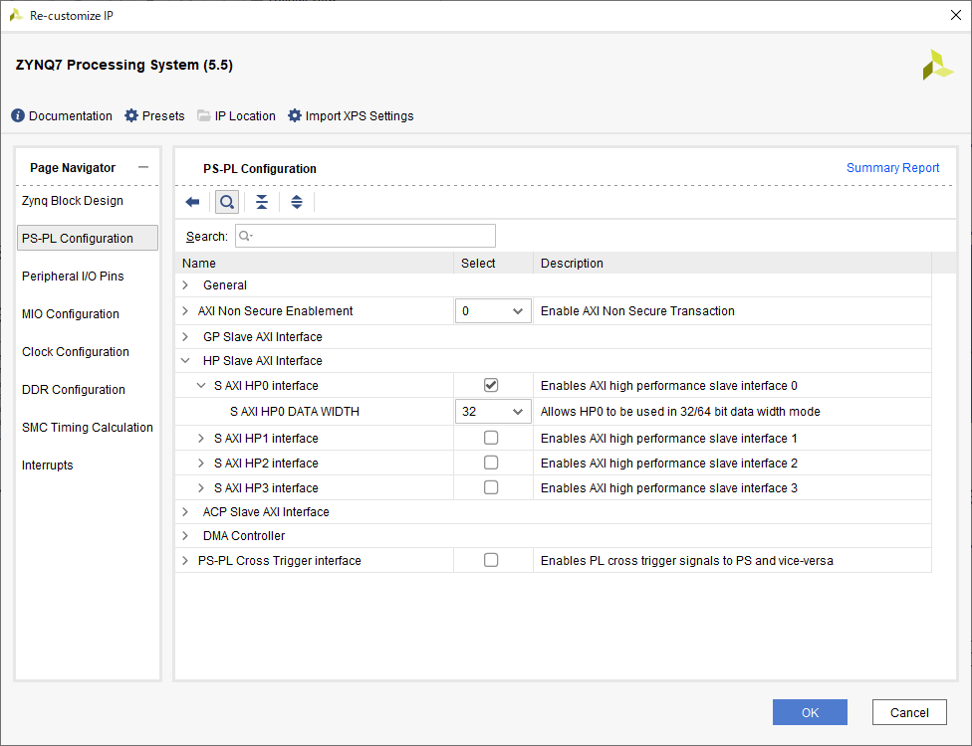Minimize the Page Navigator panel
This screenshot has height=746, width=972.
[x=143, y=167]
